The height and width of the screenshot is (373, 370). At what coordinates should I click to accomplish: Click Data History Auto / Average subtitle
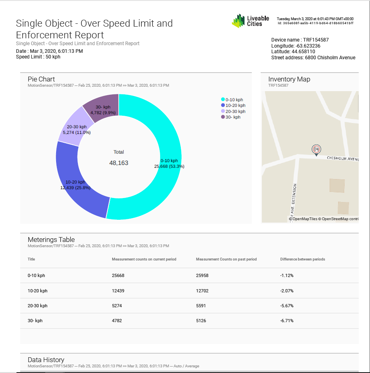point(113,366)
